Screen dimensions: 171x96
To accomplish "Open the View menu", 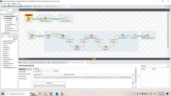I will [x=9, y=4].
